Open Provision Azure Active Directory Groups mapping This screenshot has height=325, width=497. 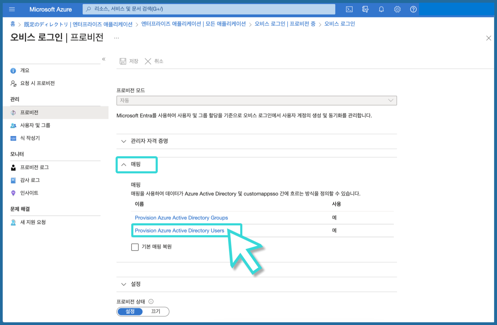181,218
